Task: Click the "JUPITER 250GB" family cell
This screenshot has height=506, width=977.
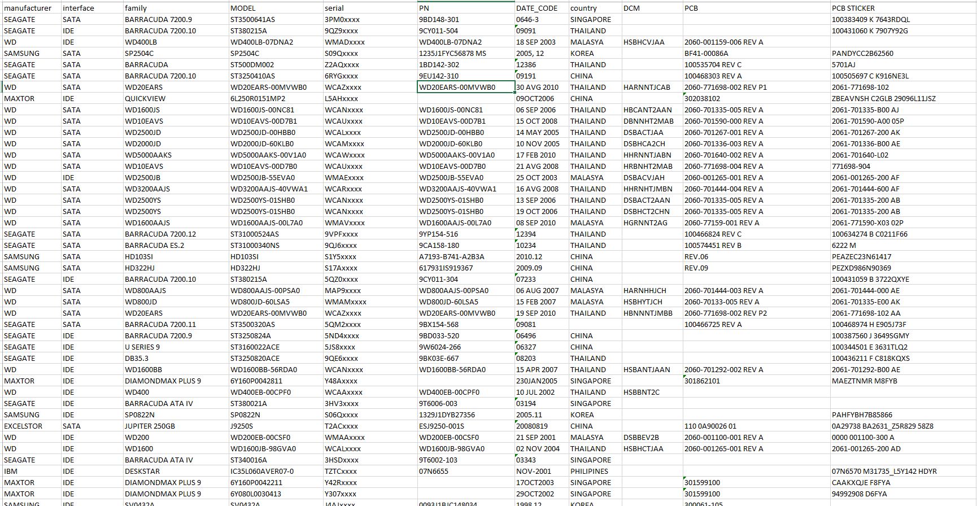Action: pos(176,426)
